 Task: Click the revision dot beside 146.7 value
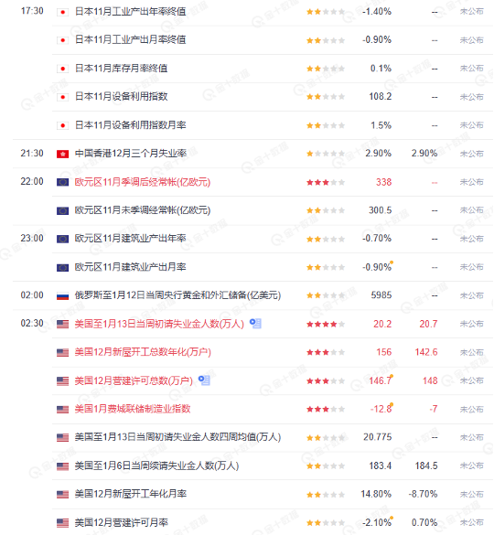pyautogui.click(x=392, y=376)
